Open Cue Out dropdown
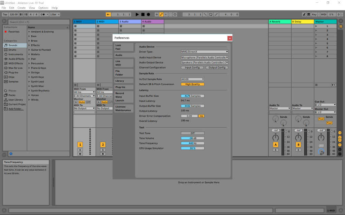The image size is (345, 215). pyautogui.click(x=325, y=105)
